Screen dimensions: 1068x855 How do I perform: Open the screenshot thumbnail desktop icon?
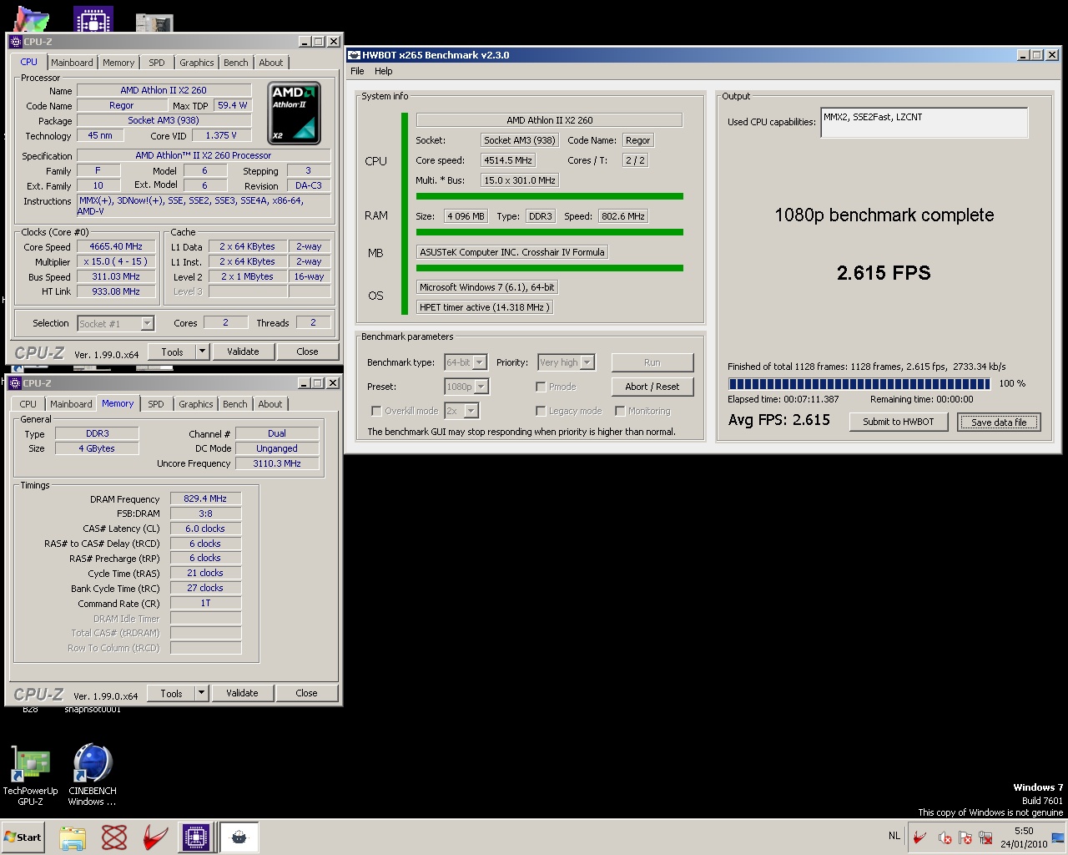click(x=154, y=23)
